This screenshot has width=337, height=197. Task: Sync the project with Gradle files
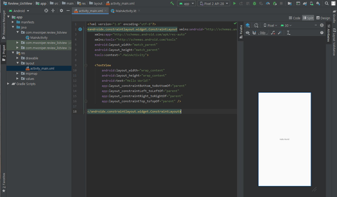305,3
